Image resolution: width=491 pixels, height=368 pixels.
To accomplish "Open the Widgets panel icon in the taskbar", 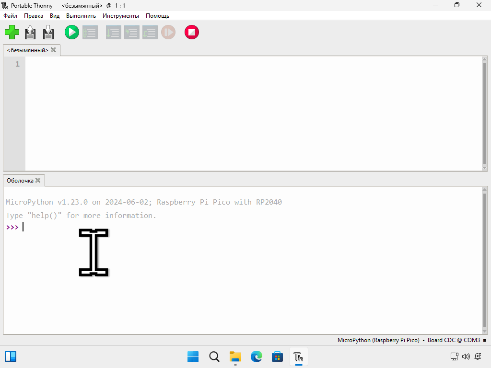I will [x=11, y=356].
